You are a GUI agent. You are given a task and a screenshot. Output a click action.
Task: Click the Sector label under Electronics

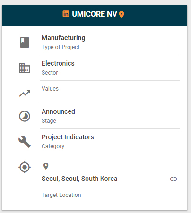50,73
